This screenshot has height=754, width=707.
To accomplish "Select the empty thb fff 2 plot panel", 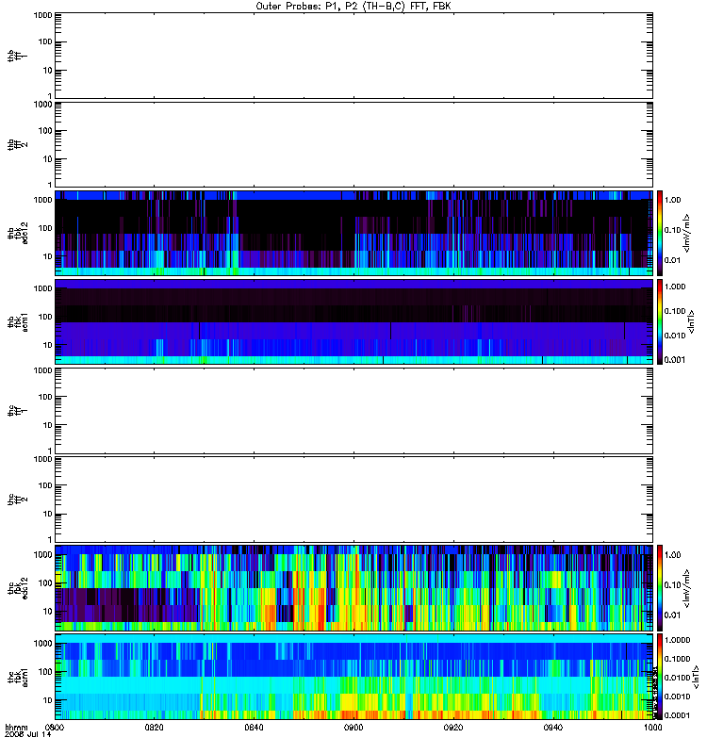I will [x=354, y=145].
